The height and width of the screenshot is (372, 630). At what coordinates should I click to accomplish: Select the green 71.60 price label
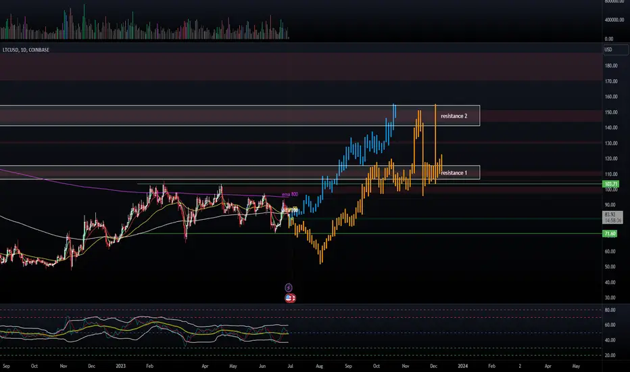pyautogui.click(x=610, y=233)
